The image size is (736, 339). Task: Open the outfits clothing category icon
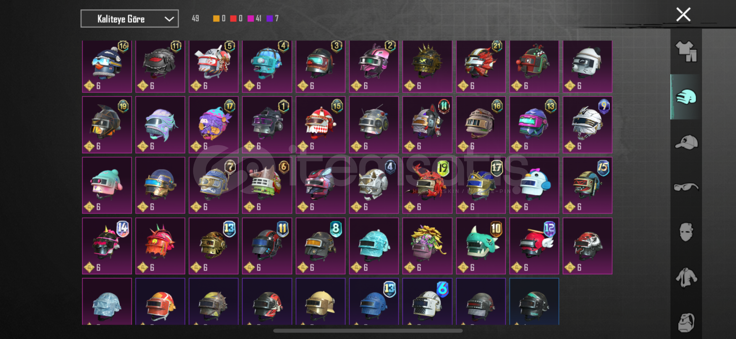686,51
